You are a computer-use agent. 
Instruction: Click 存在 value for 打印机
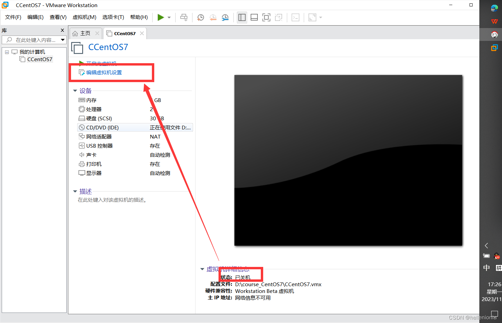pyautogui.click(x=155, y=164)
